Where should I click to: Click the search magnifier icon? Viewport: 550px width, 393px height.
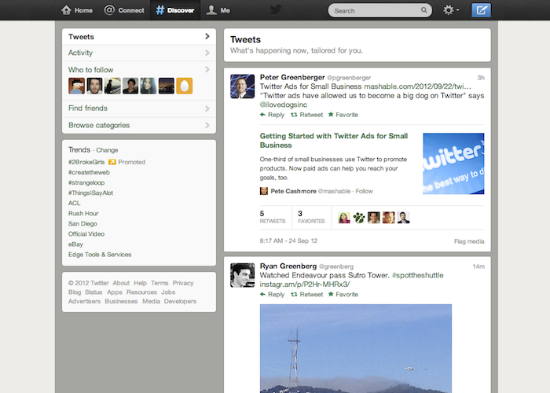coord(424,11)
